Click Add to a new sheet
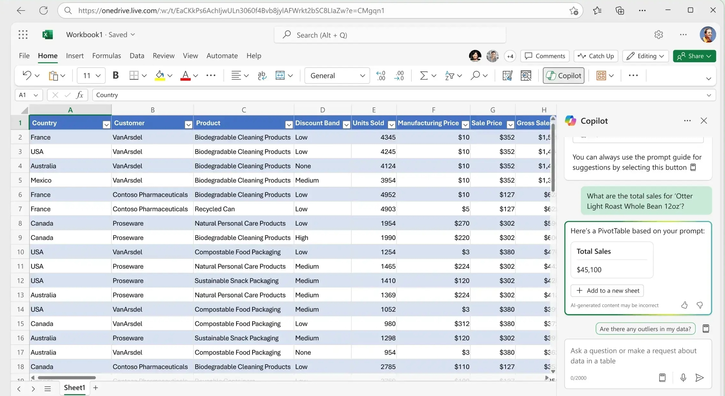The height and width of the screenshot is (396, 725). point(607,290)
